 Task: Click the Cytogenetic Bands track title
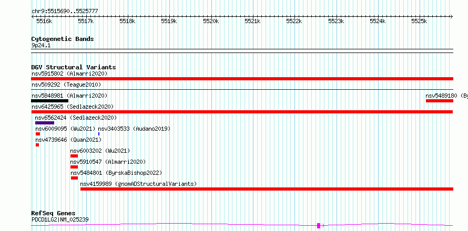tap(63, 39)
